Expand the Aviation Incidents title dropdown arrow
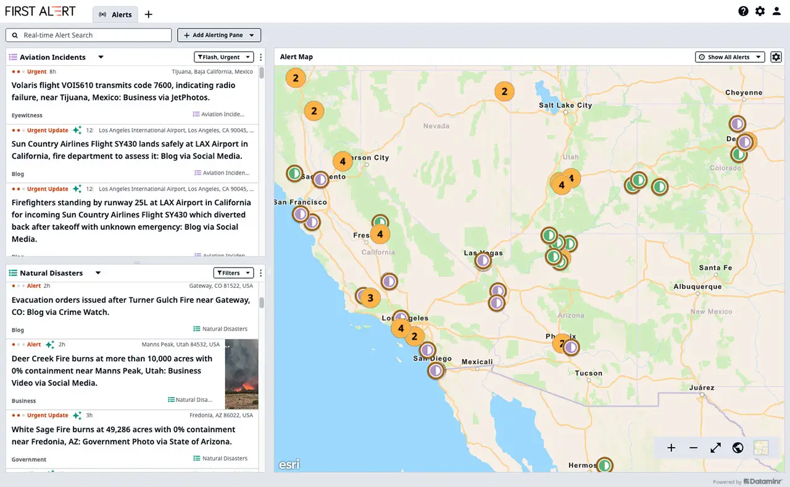Screen dimensions: 790x487 [101, 57]
